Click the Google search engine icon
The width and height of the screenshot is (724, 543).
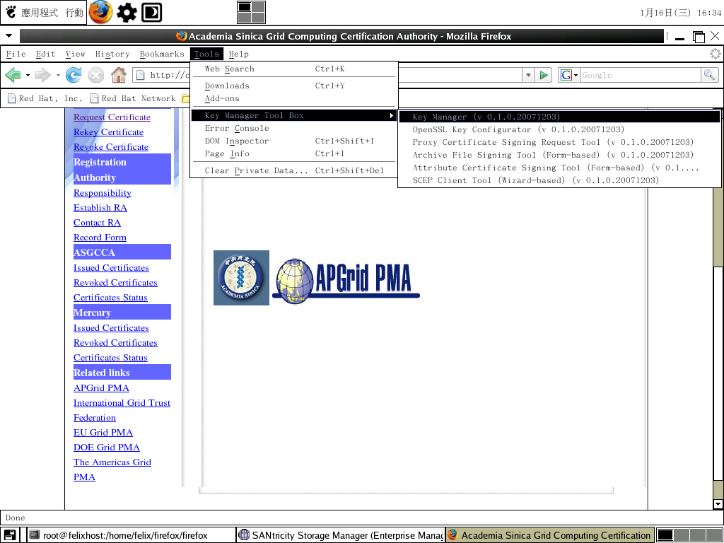click(x=566, y=75)
